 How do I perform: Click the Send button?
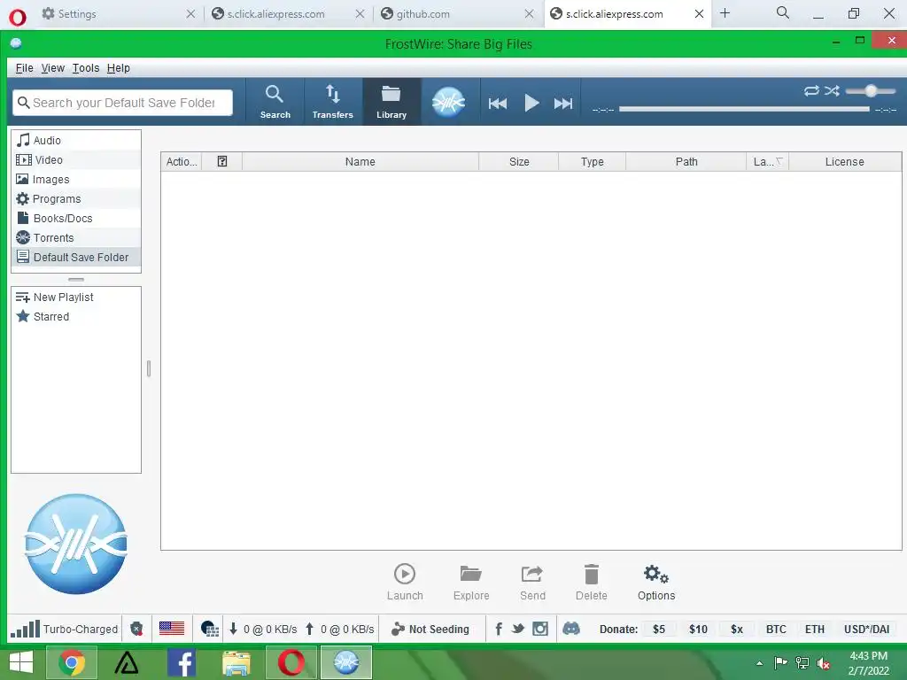[532, 583]
